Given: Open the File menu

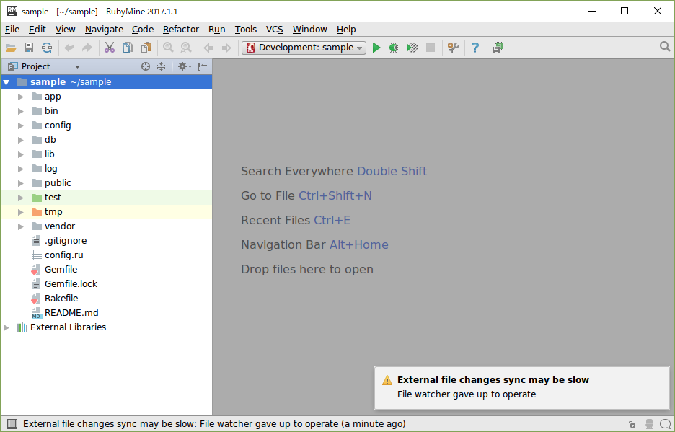Looking at the screenshot, I should [12, 30].
